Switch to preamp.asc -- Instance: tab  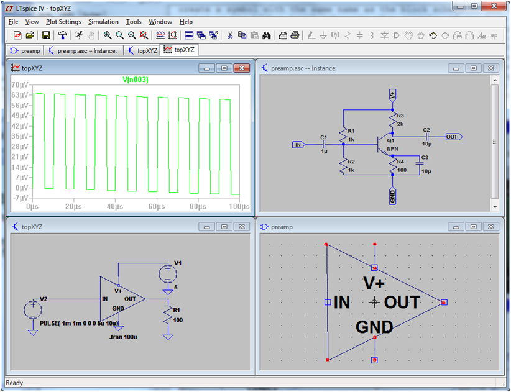(83, 50)
